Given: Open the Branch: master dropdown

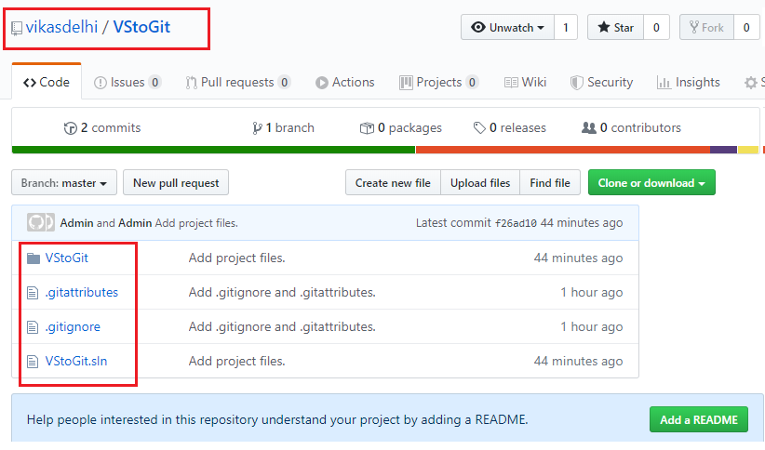Looking at the screenshot, I should (64, 182).
